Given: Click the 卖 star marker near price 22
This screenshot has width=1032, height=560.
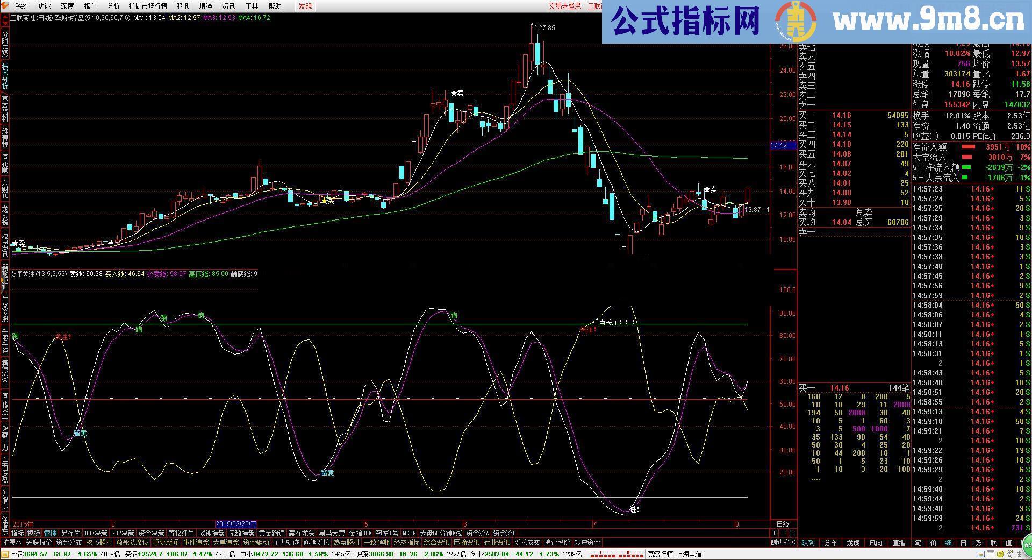Looking at the screenshot, I should point(457,93).
